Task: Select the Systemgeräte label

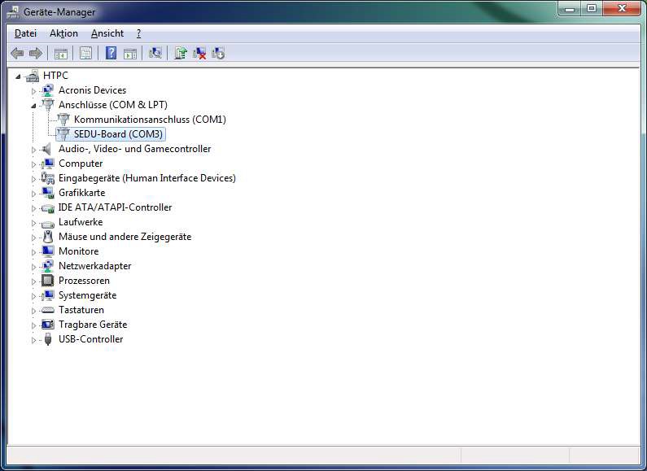Action: tap(87, 295)
